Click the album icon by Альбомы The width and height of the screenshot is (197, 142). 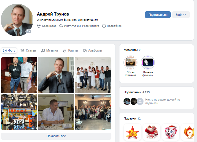point(84,50)
